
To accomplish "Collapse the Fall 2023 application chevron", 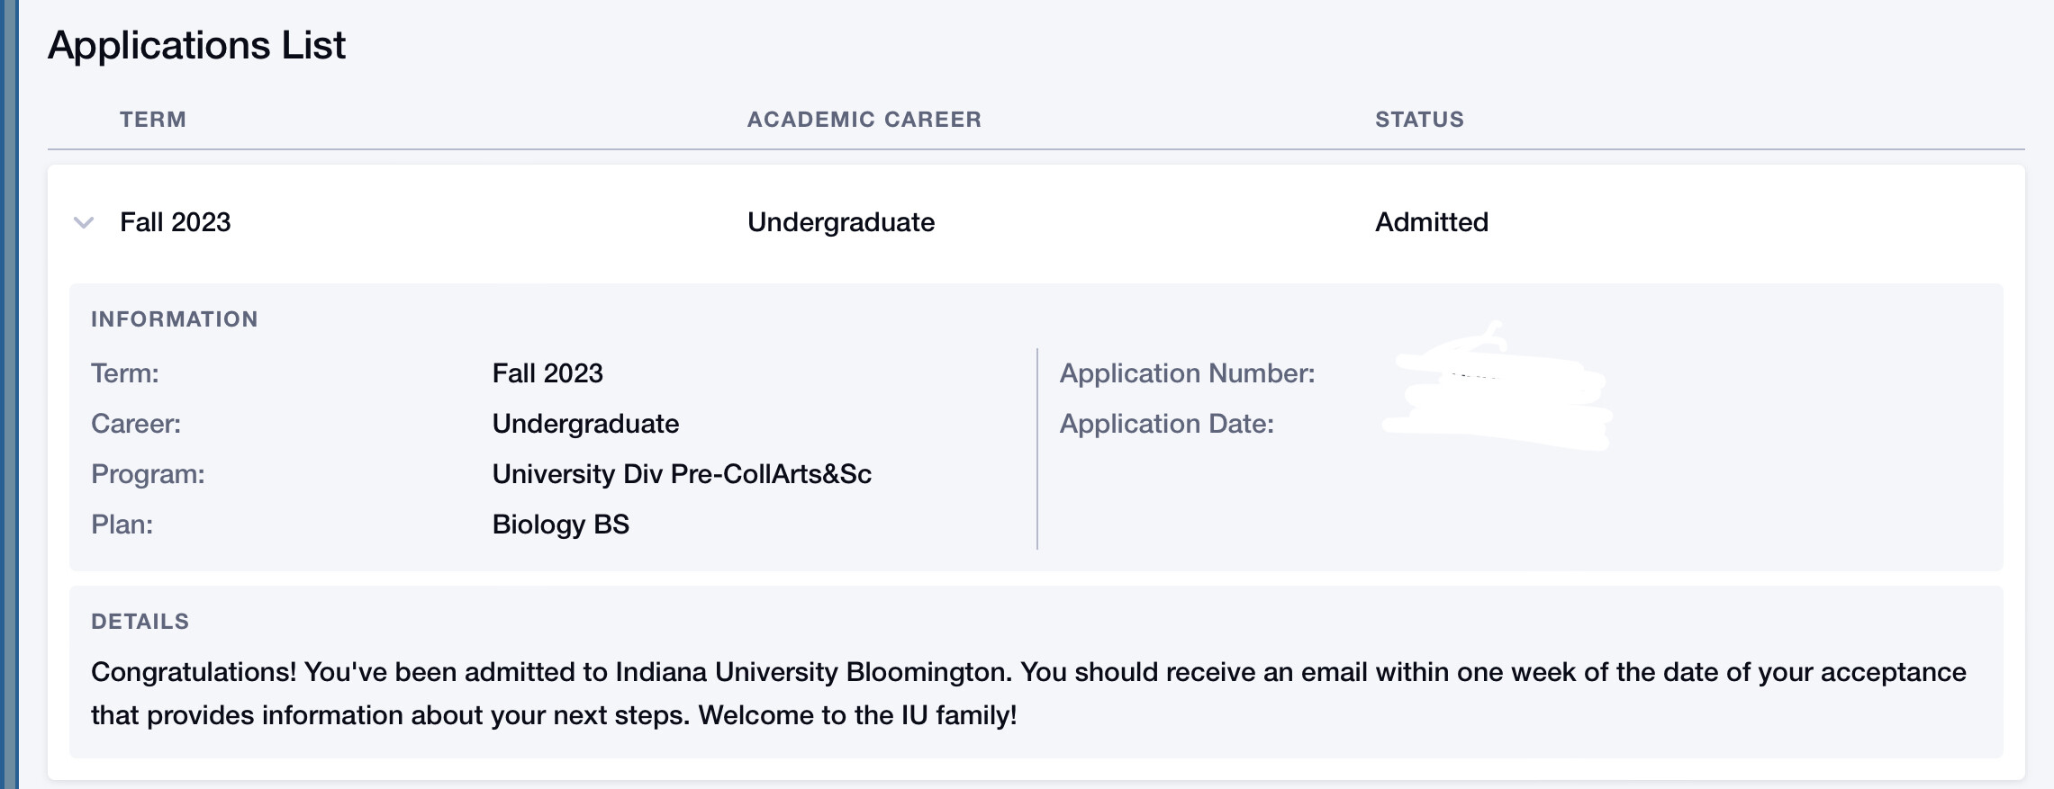I will click(x=84, y=222).
